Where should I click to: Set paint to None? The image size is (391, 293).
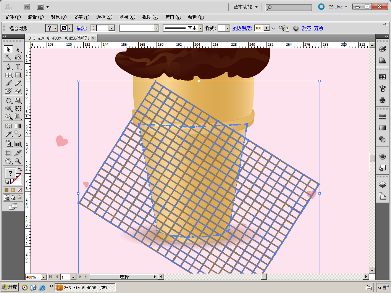[19, 190]
